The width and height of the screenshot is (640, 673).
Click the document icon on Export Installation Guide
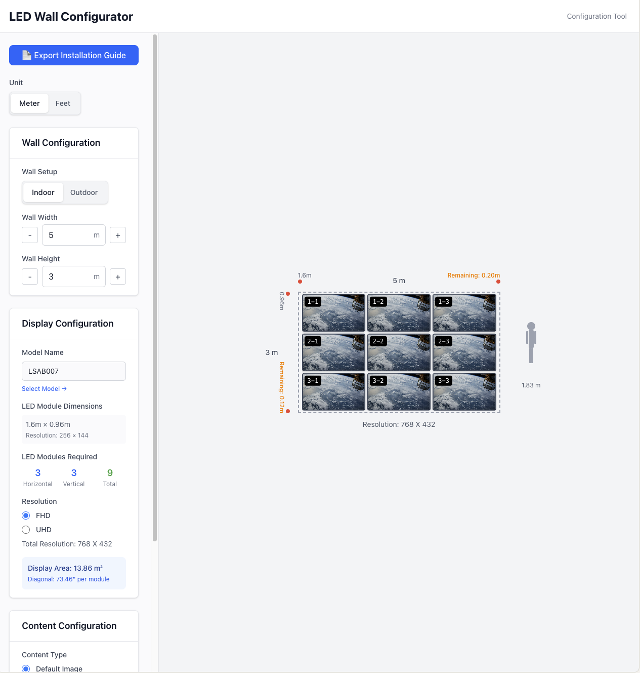(x=27, y=55)
